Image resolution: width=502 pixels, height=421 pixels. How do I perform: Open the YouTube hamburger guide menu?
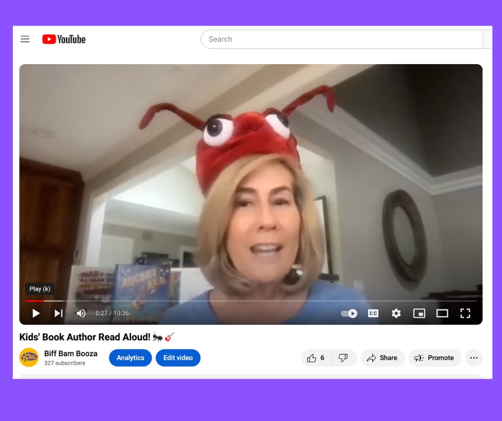click(25, 39)
